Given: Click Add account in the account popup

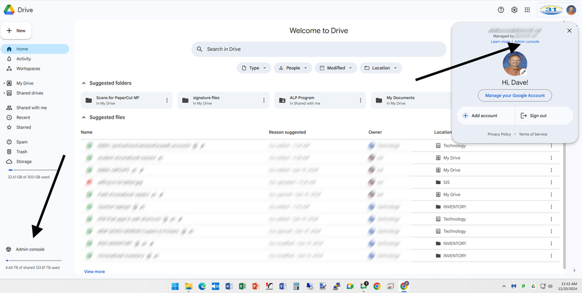Looking at the screenshot, I should [x=486, y=115].
